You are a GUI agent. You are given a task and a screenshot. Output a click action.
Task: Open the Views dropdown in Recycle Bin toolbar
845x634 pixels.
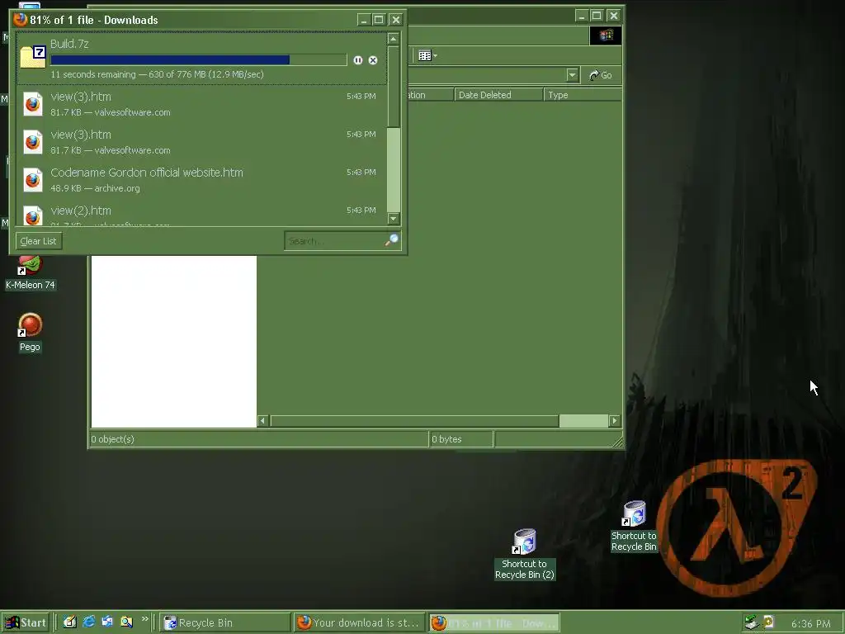click(x=428, y=55)
